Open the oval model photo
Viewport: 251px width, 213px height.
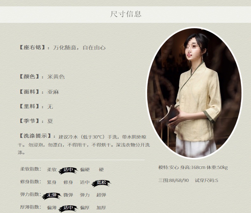pyautogui.click(x=194, y=93)
